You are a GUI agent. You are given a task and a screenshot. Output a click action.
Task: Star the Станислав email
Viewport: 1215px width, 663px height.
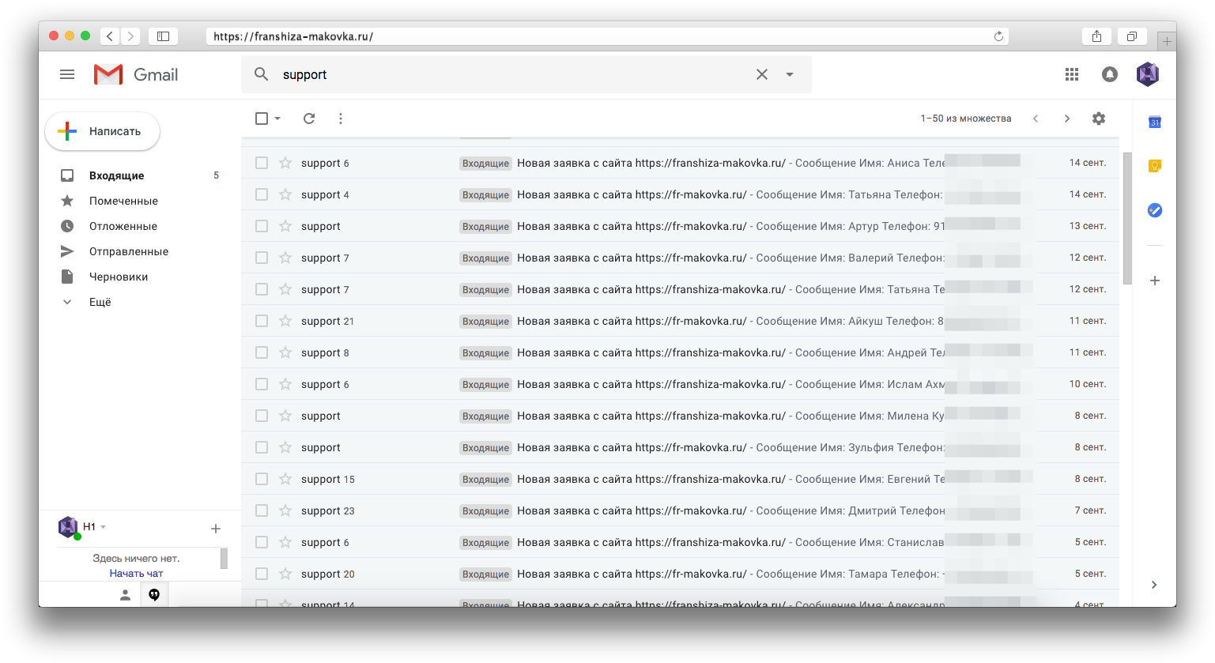pos(285,542)
